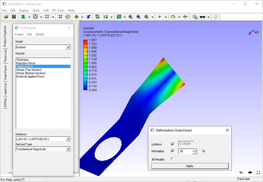Open the PY_Tools menu
Image resolution: width=263 pixels, height=182 pixels.
tap(58, 10)
